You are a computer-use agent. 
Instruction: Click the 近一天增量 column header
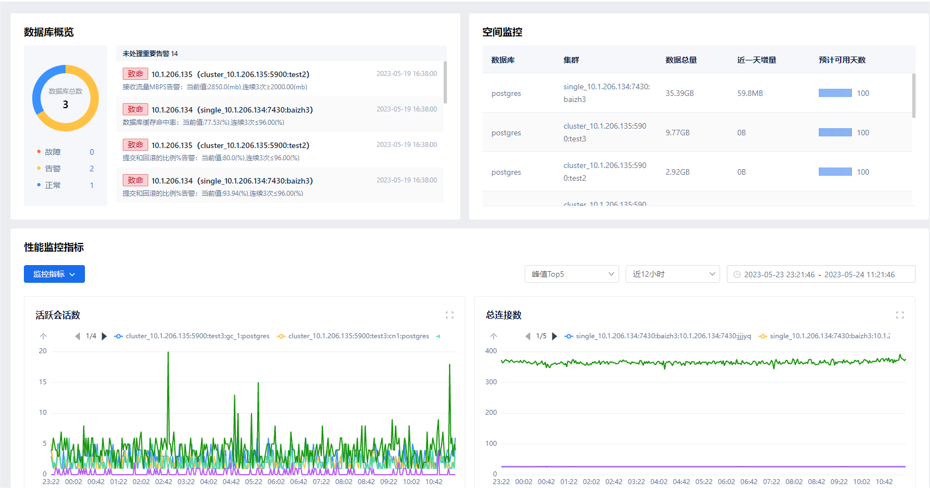coord(757,60)
